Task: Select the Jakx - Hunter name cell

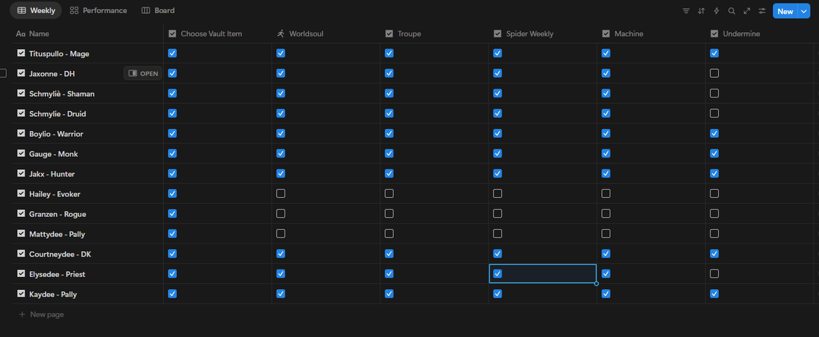Action: 89,173
